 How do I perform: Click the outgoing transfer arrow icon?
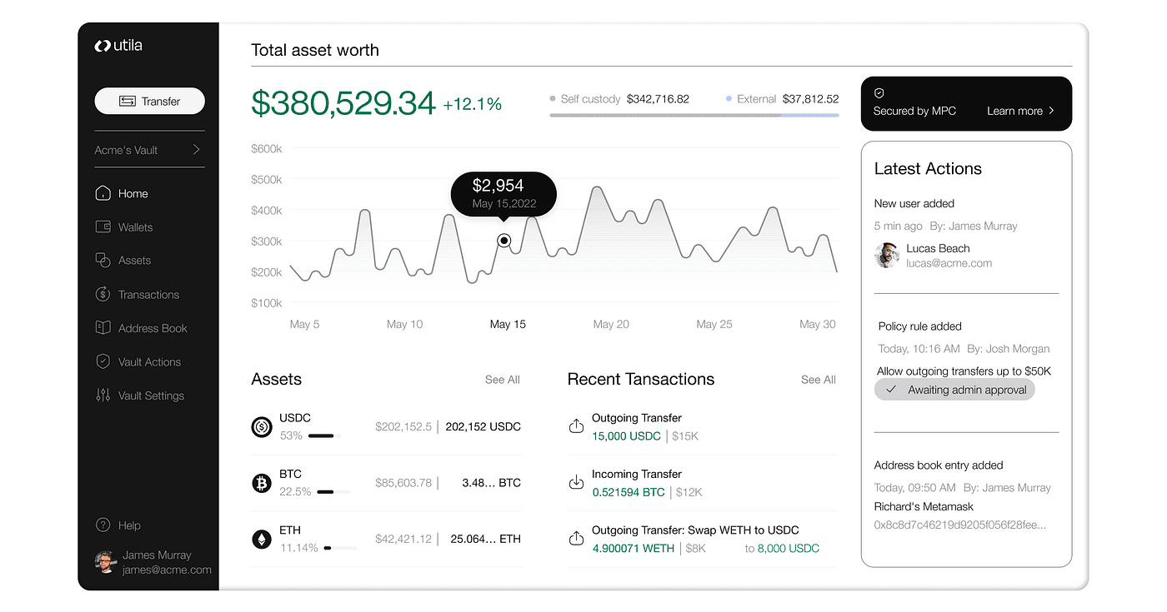coord(576,424)
